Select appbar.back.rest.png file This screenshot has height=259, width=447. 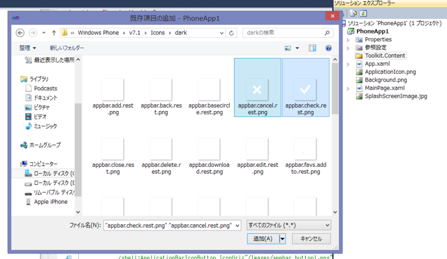161,97
